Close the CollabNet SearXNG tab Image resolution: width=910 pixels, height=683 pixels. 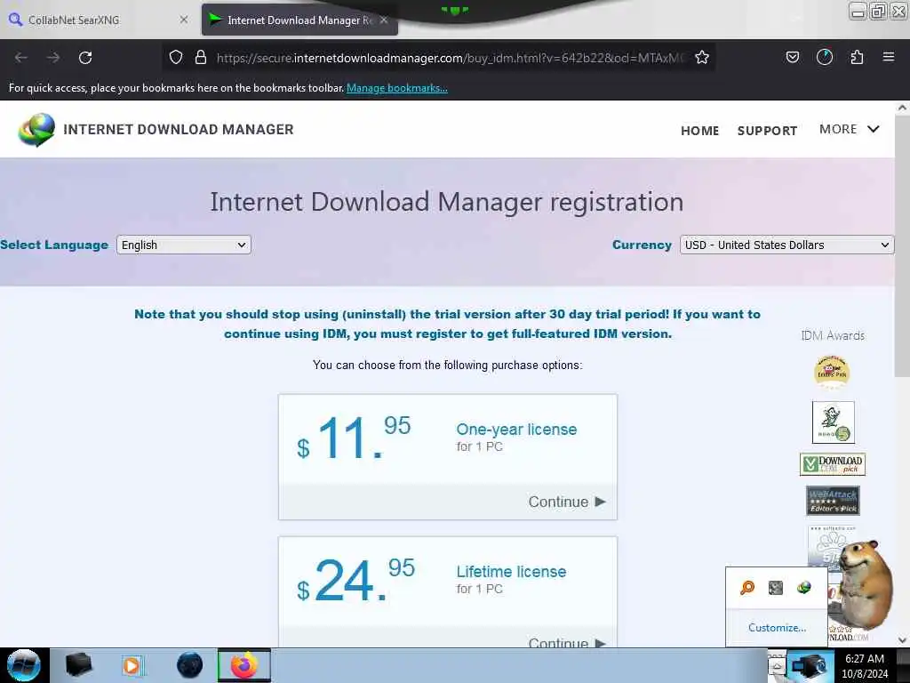184,20
